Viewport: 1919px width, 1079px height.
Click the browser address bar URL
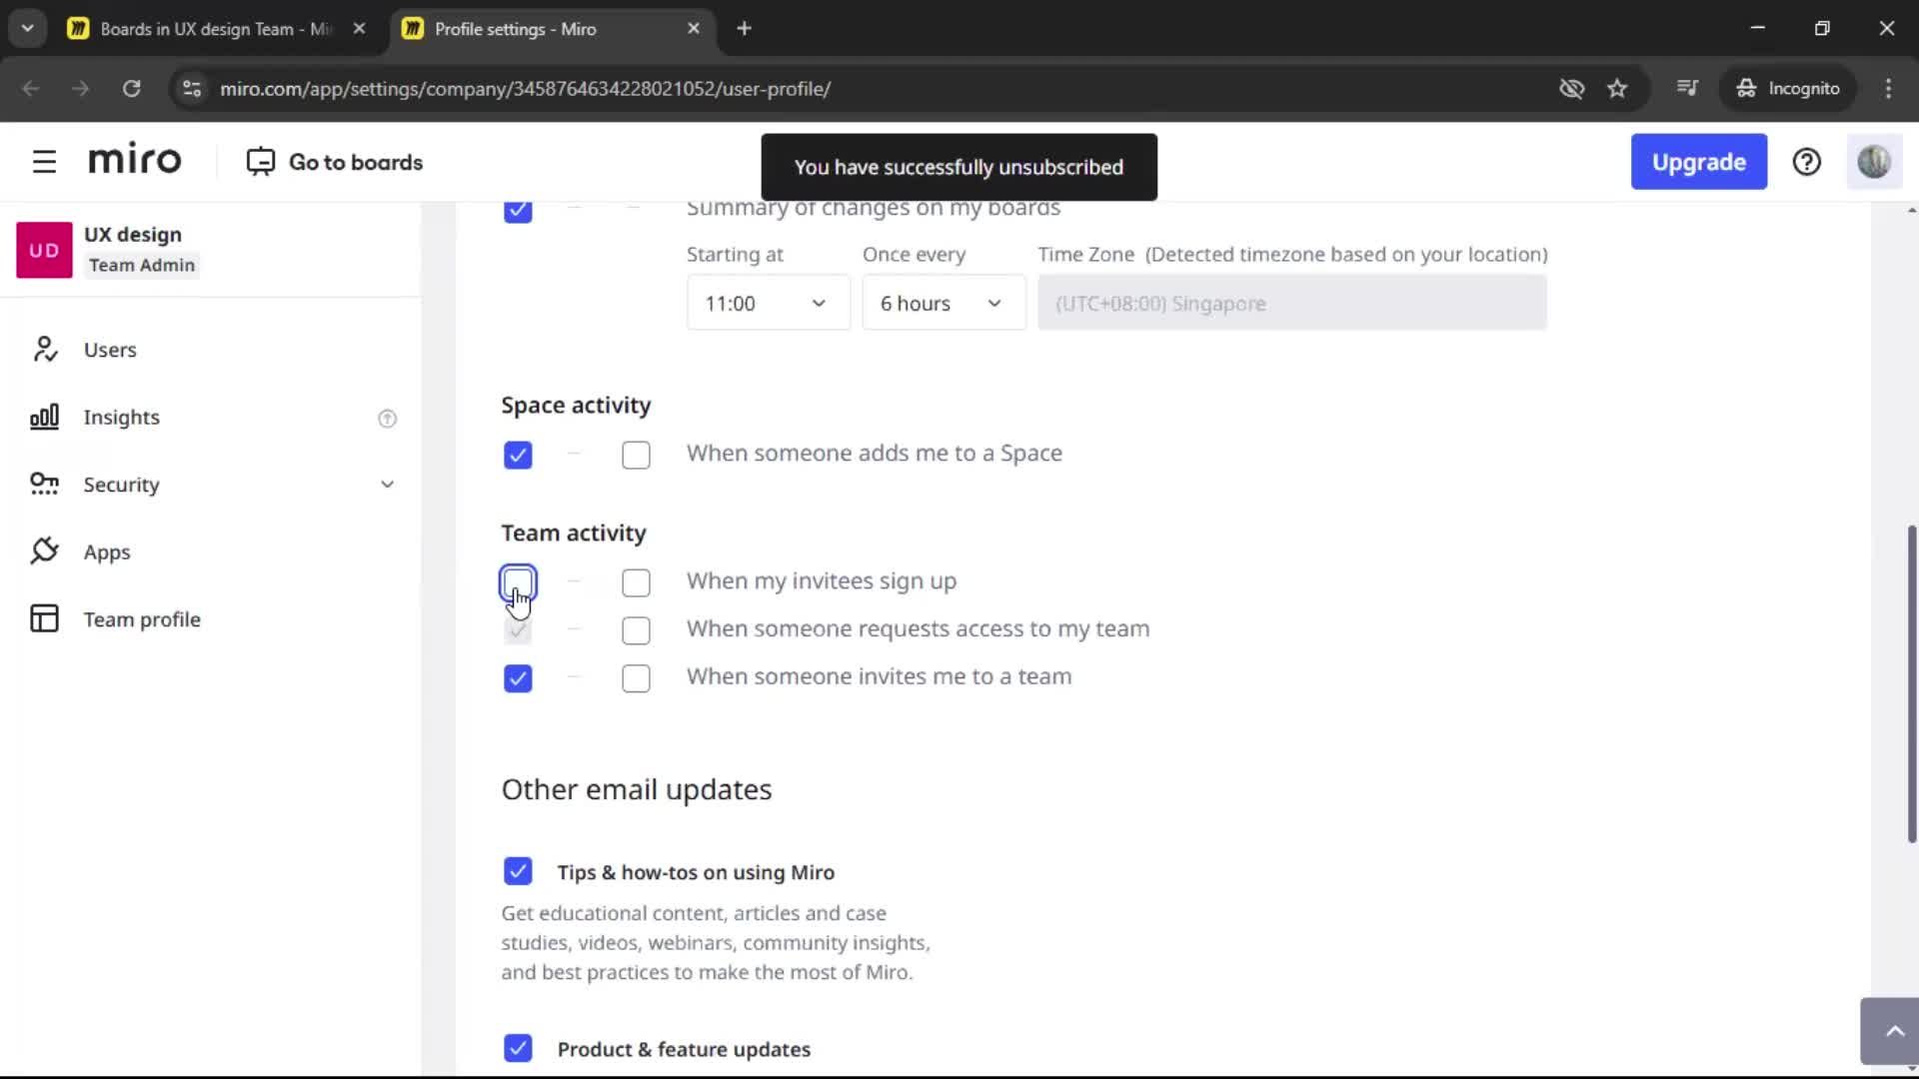(525, 89)
